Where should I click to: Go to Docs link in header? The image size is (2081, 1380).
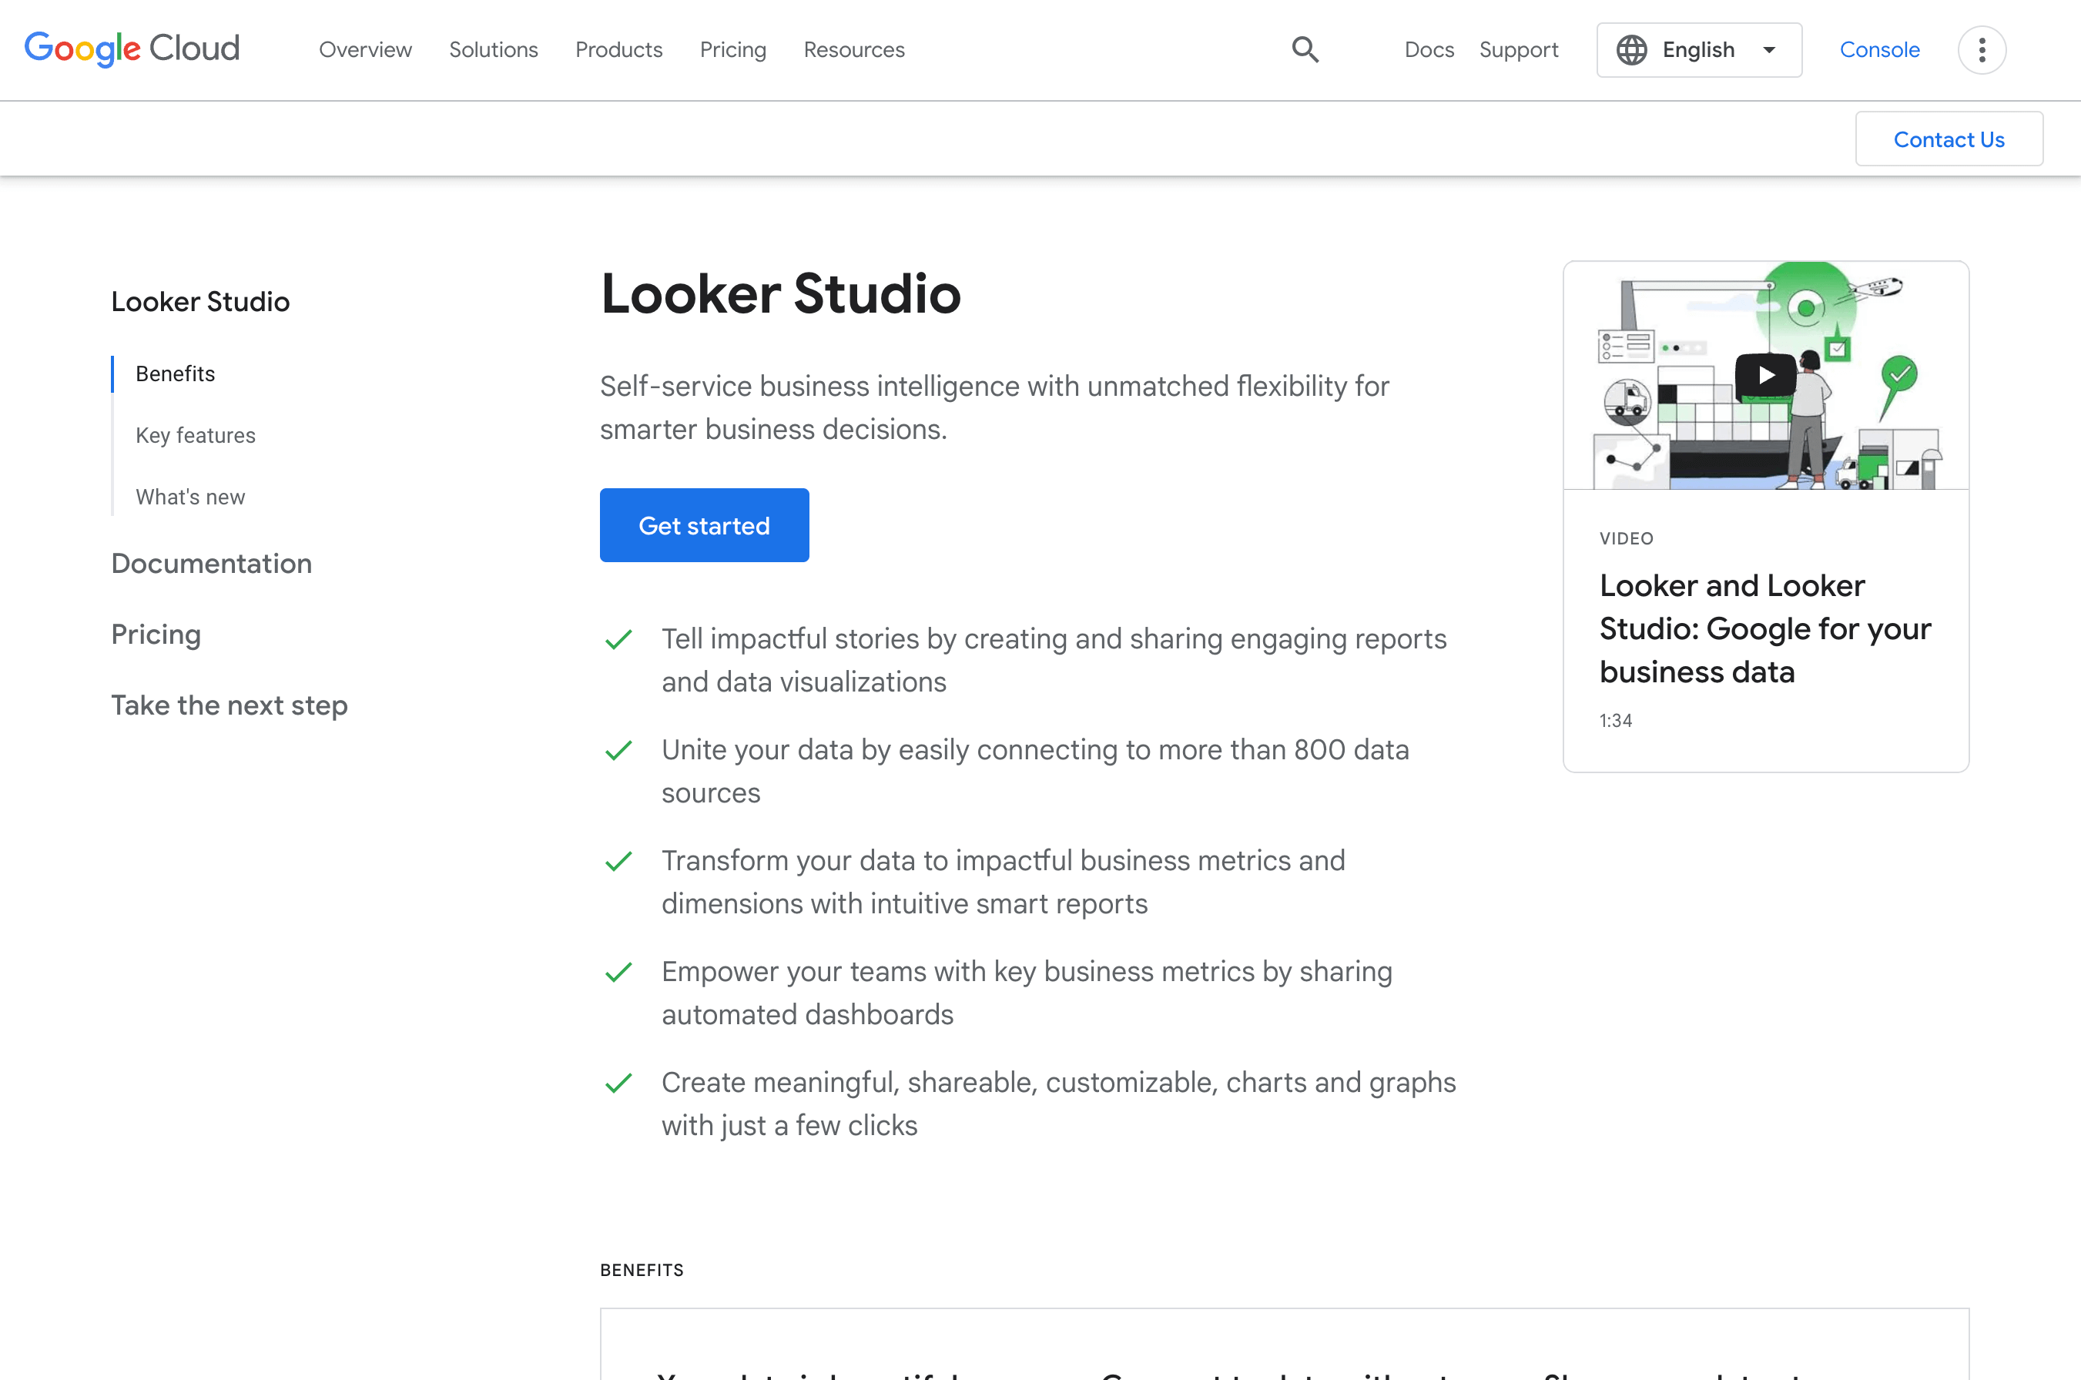pos(1428,50)
